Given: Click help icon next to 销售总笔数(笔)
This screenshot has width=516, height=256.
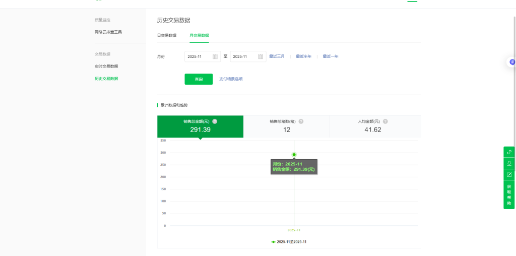Looking at the screenshot, I should 301,121.
